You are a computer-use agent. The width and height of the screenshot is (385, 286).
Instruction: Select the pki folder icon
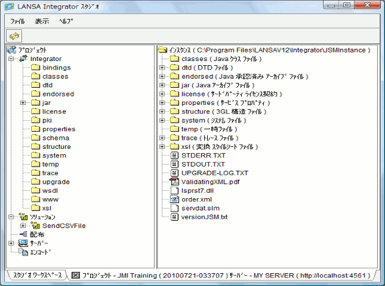coord(35,120)
